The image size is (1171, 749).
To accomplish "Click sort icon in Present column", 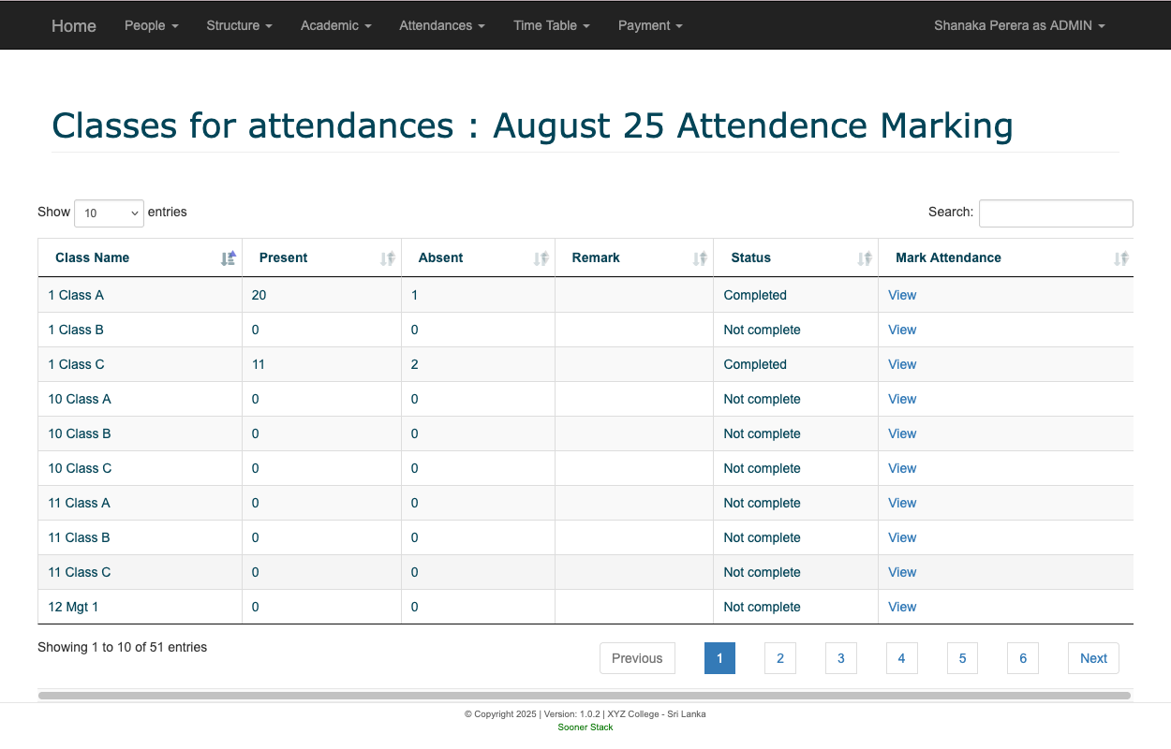I will (x=388, y=258).
